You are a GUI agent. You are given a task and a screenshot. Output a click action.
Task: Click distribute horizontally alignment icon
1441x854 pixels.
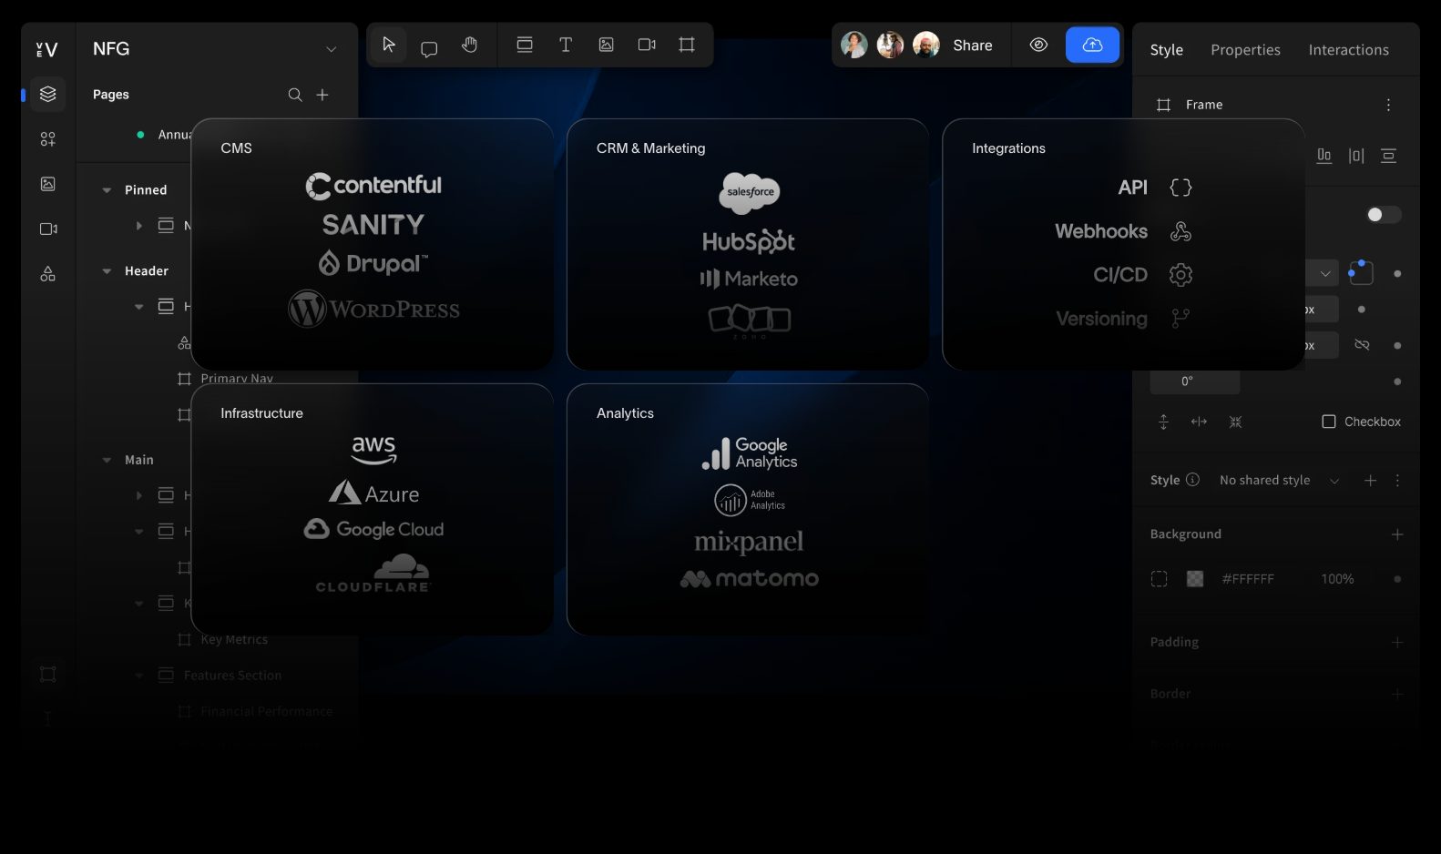(x=1356, y=156)
